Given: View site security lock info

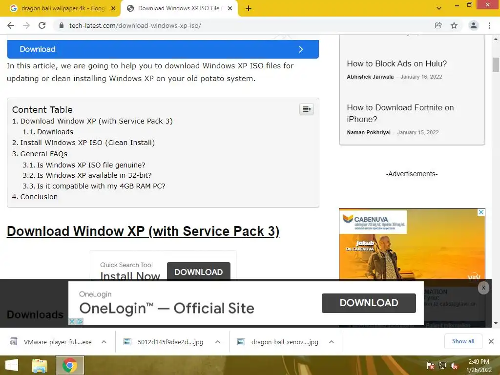Looking at the screenshot, I should click(62, 25).
